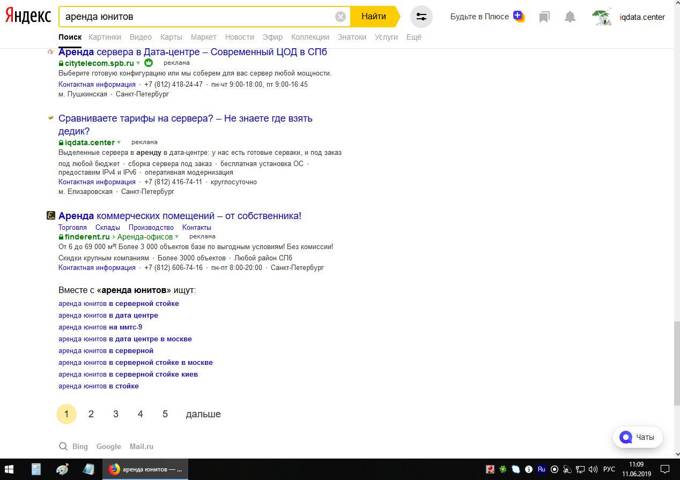Viewport: 680px width, 480px height.
Task: Click the Skype tray icon
Action: point(515,469)
